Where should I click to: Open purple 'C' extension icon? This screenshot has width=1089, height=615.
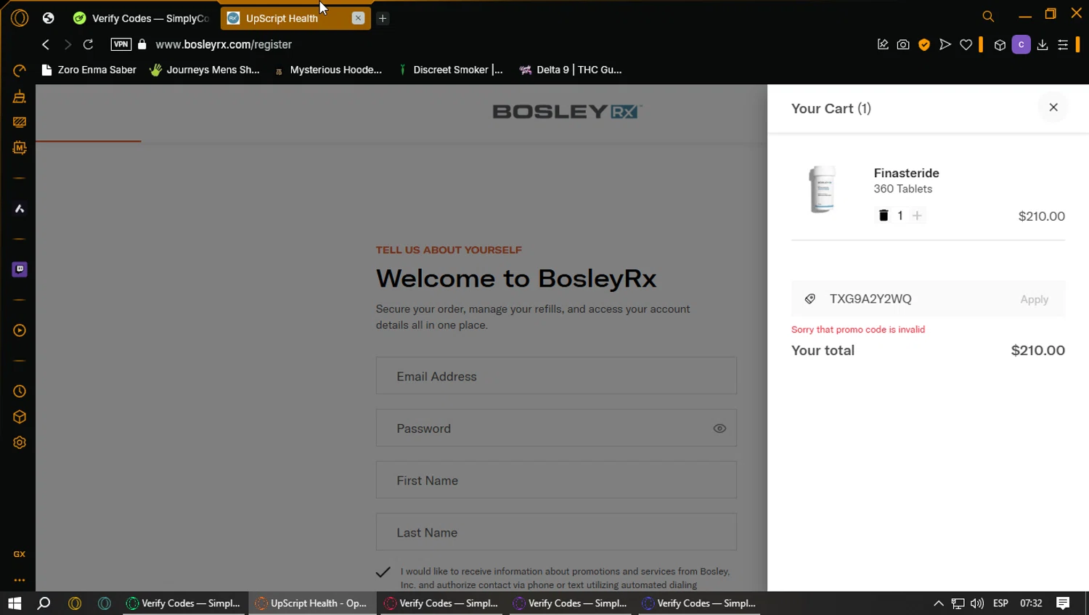coord(1021,45)
